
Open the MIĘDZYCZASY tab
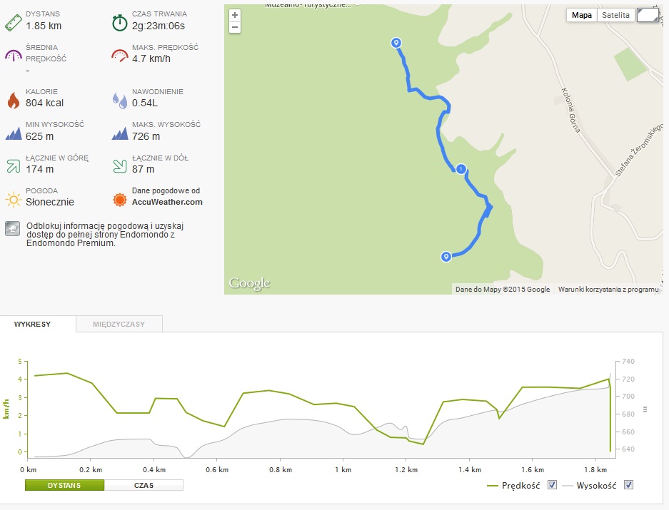[119, 324]
